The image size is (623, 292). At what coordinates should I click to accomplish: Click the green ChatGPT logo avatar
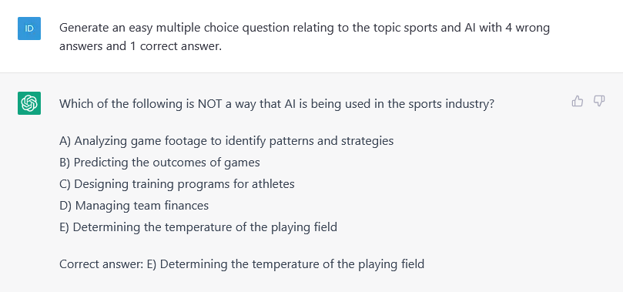tap(29, 103)
